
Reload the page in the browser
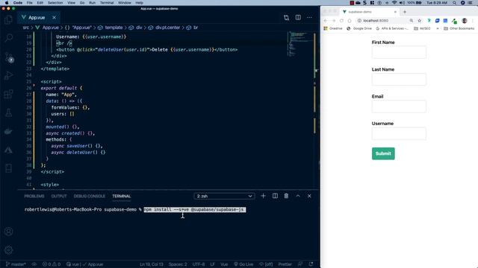pyautogui.click(x=341, y=21)
